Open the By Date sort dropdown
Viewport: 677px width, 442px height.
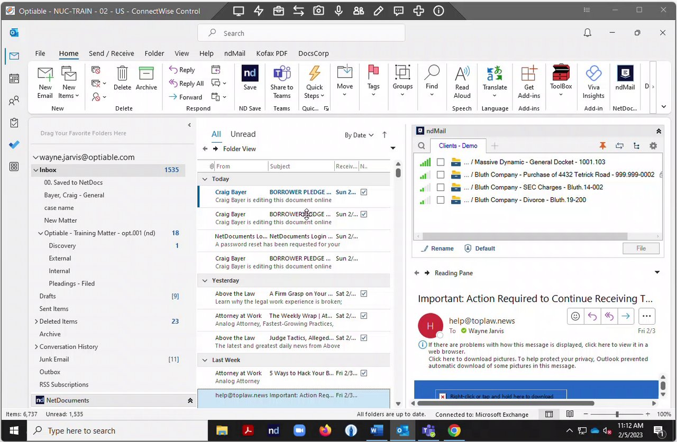point(359,135)
